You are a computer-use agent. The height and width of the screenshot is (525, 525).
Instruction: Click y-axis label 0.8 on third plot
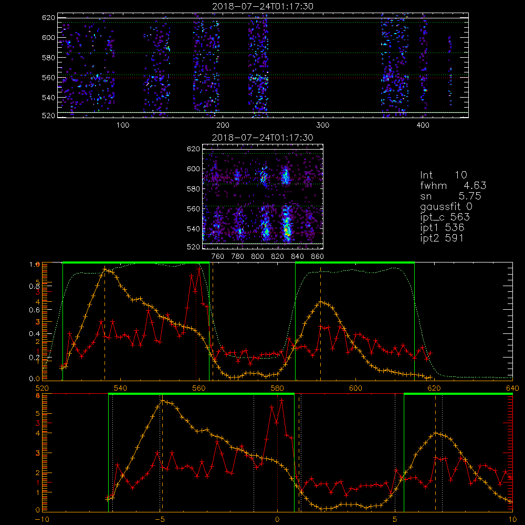[34, 286]
